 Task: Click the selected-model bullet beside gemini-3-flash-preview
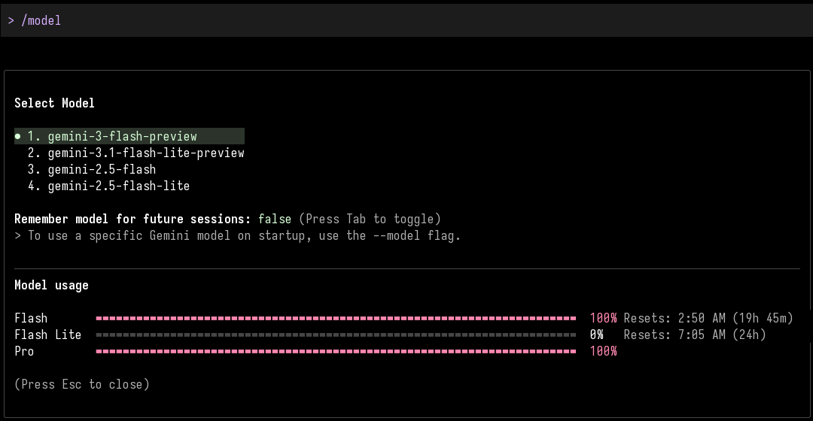pos(17,137)
